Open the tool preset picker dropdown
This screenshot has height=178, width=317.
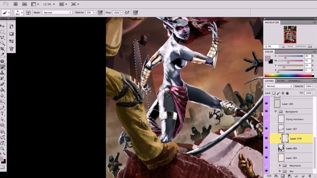tap(6, 13)
